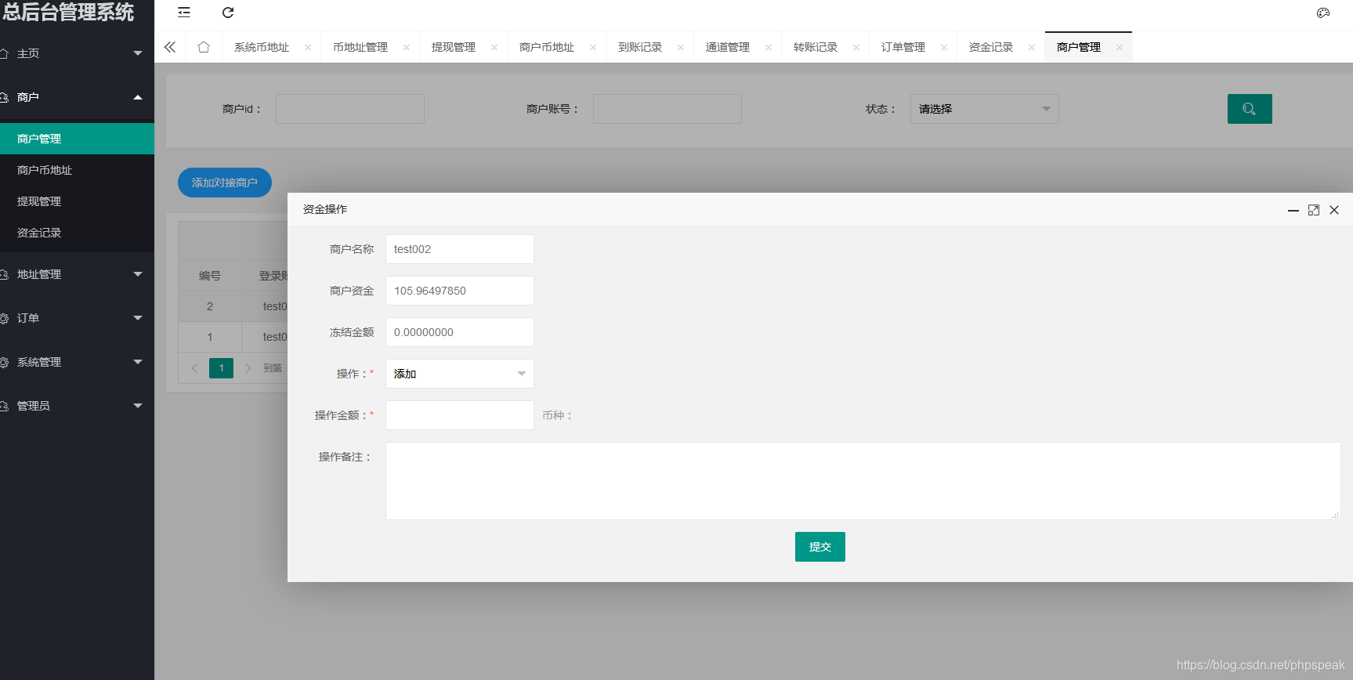This screenshot has height=680, width=1353.
Task: Select 商户币地址 in the sidebar
Action: [x=77, y=170]
